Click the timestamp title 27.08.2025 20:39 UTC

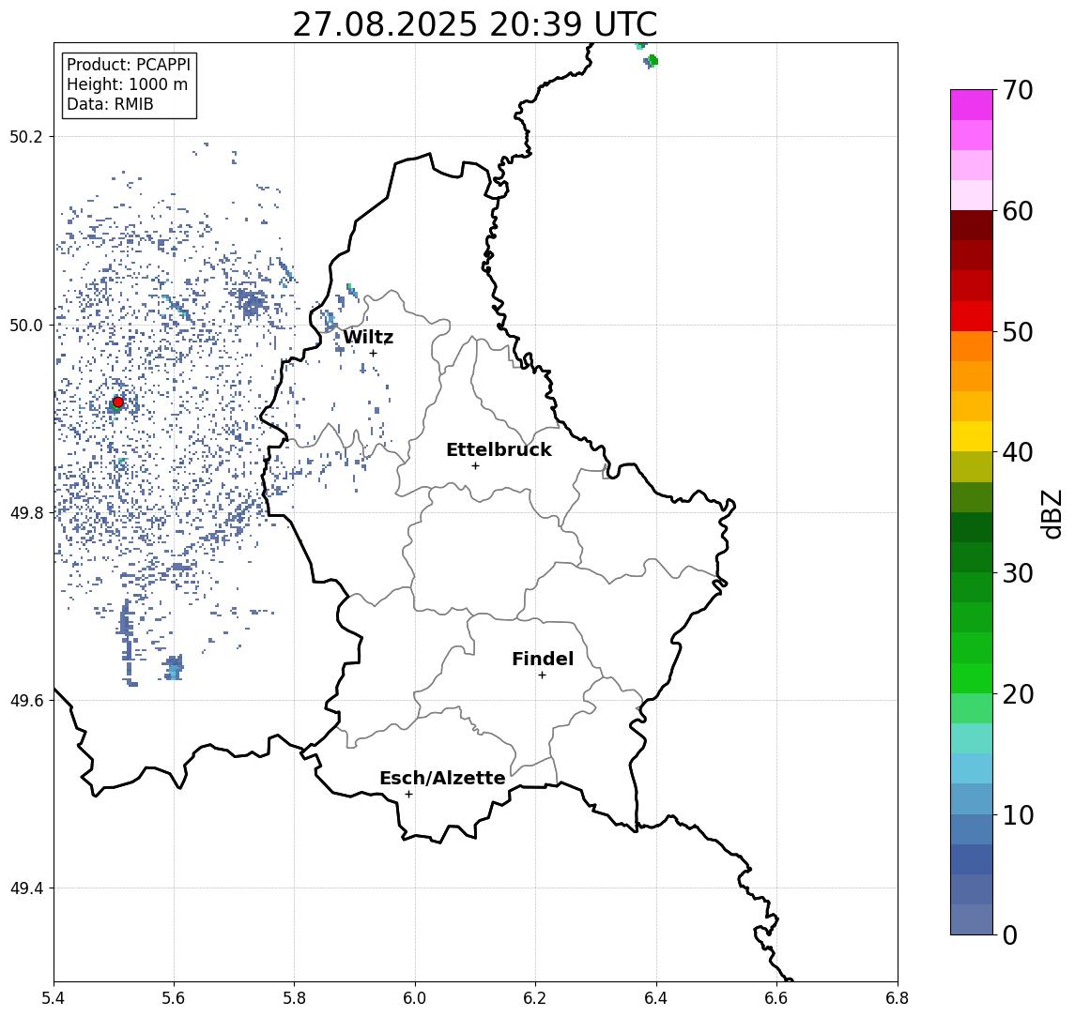(475, 24)
